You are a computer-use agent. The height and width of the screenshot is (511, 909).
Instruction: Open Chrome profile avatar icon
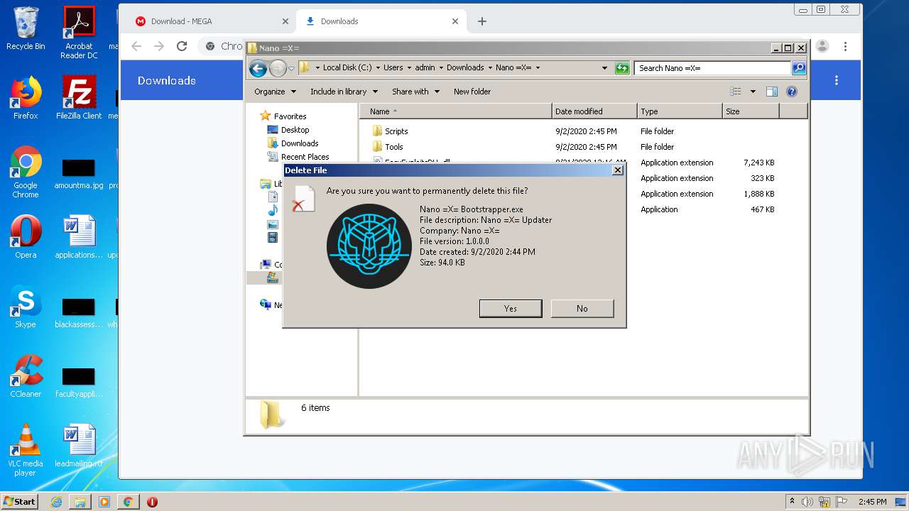coord(822,46)
